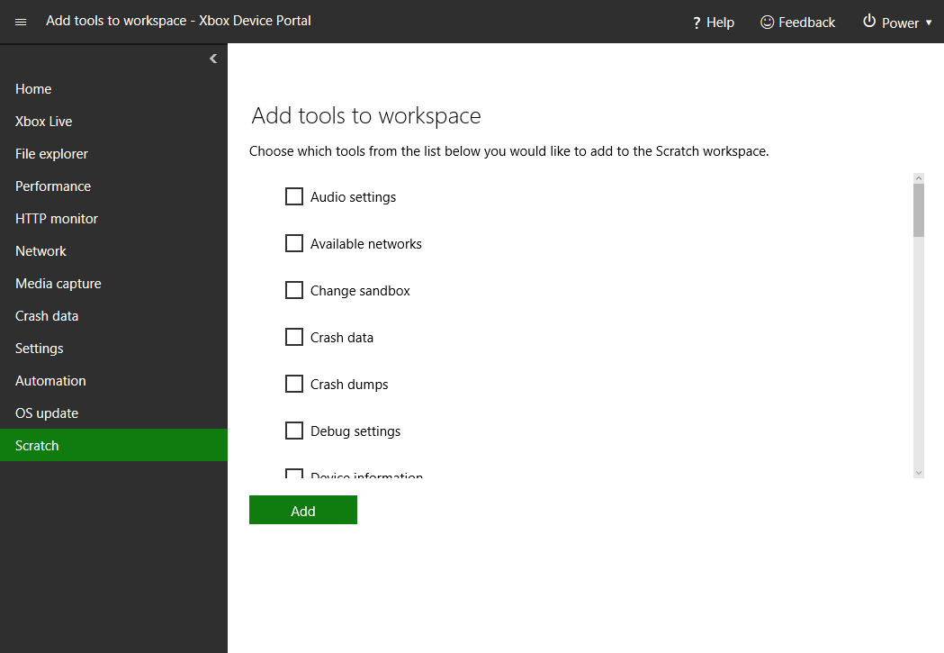The image size is (944, 653).
Task: Click the Debug settings label
Action: click(355, 432)
